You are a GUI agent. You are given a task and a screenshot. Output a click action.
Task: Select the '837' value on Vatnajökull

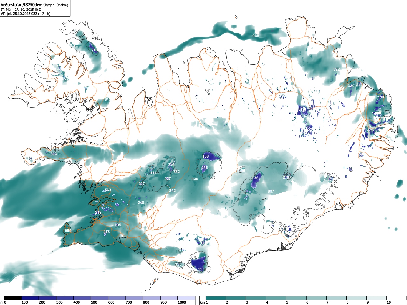point(271,191)
